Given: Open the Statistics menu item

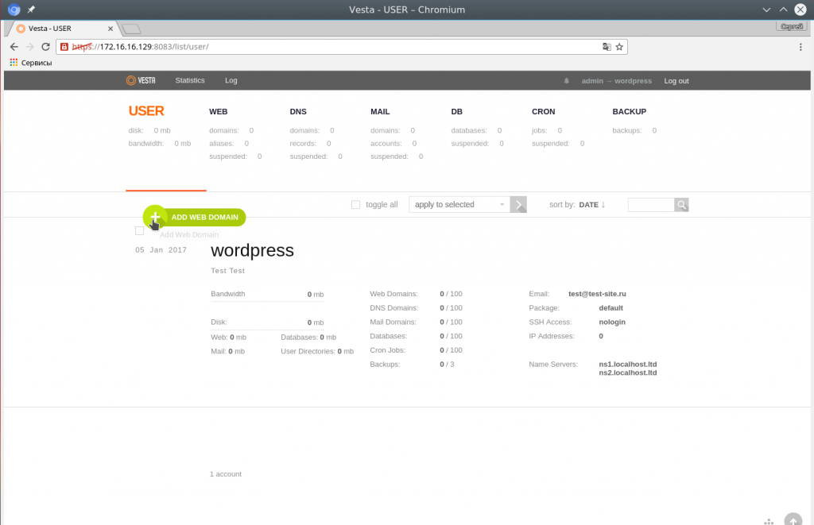Looking at the screenshot, I should (x=190, y=80).
